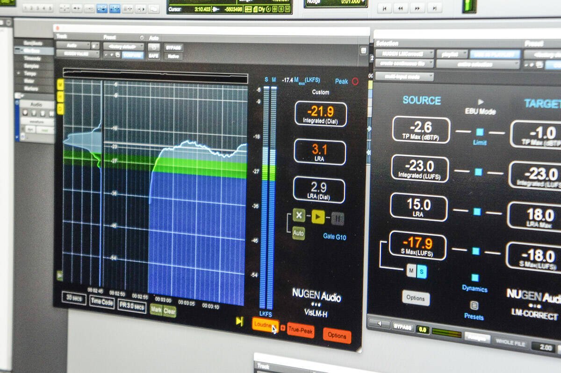Toggle the LRA link square in LM-Correct
The image size is (561, 373).
pyautogui.click(x=477, y=211)
